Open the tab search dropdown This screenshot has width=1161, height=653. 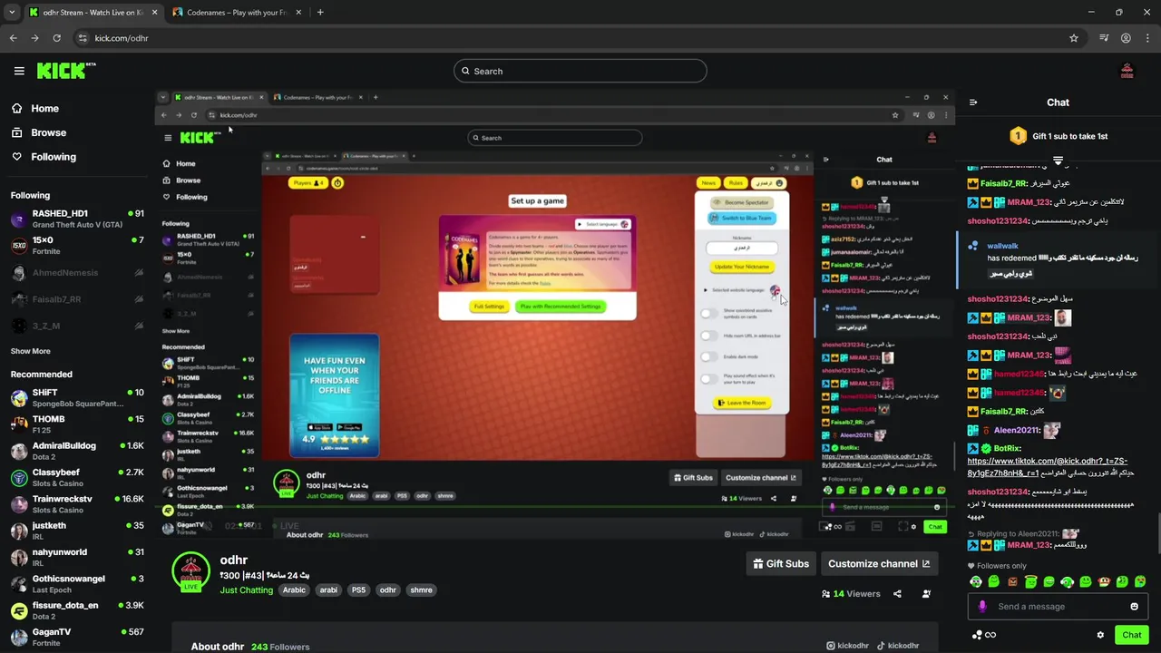coord(11,13)
